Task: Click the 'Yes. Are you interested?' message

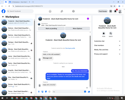Action: pos(80,71)
